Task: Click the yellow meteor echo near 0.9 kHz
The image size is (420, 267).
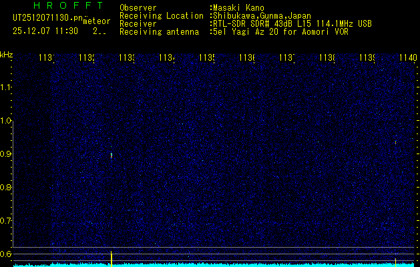Action: click(x=111, y=156)
